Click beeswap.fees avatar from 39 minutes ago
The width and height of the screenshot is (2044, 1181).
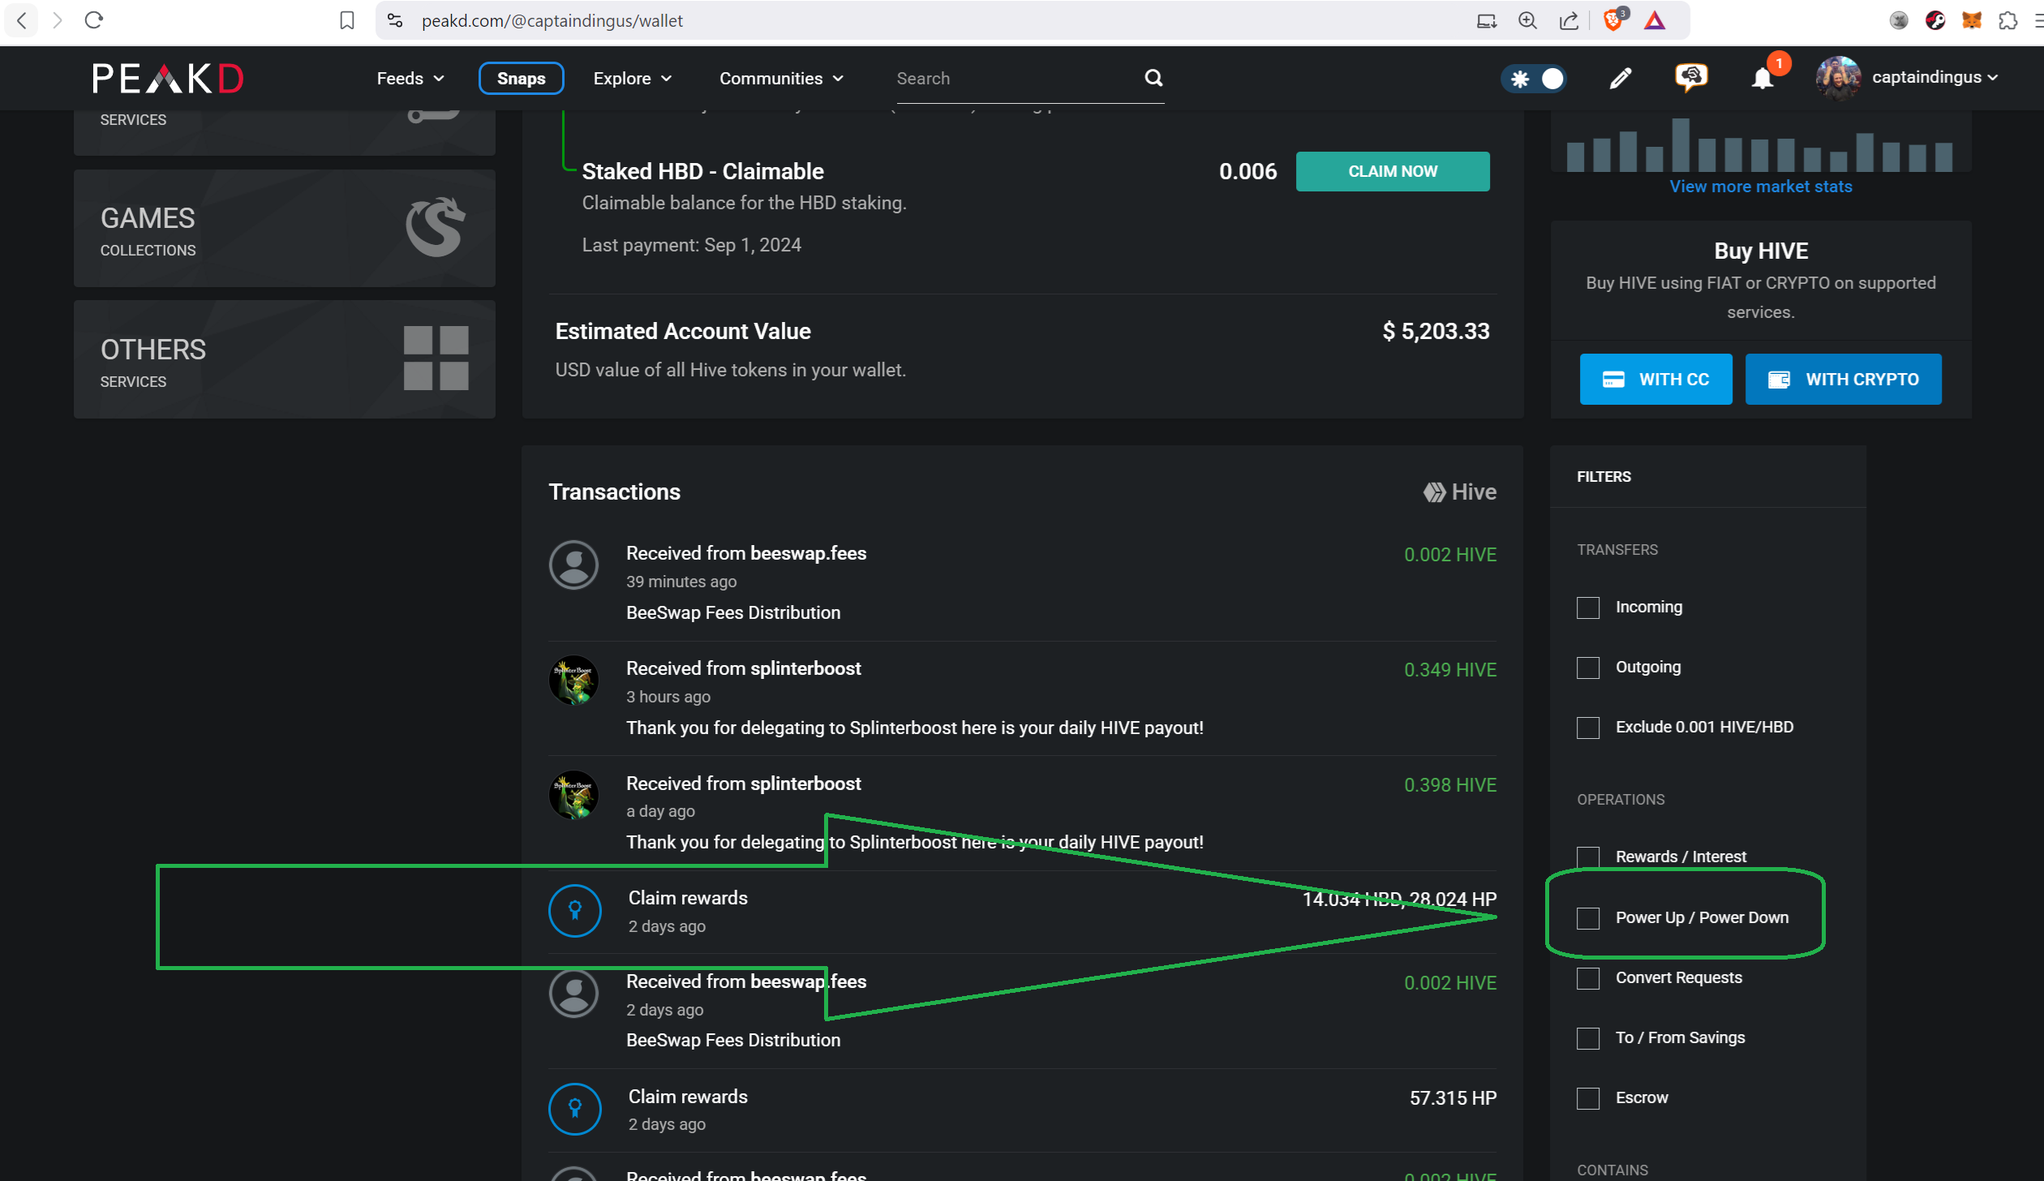(x=574, y=565)
